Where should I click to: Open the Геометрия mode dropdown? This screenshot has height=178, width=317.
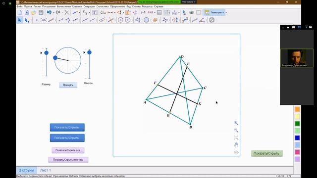[214, 12]
